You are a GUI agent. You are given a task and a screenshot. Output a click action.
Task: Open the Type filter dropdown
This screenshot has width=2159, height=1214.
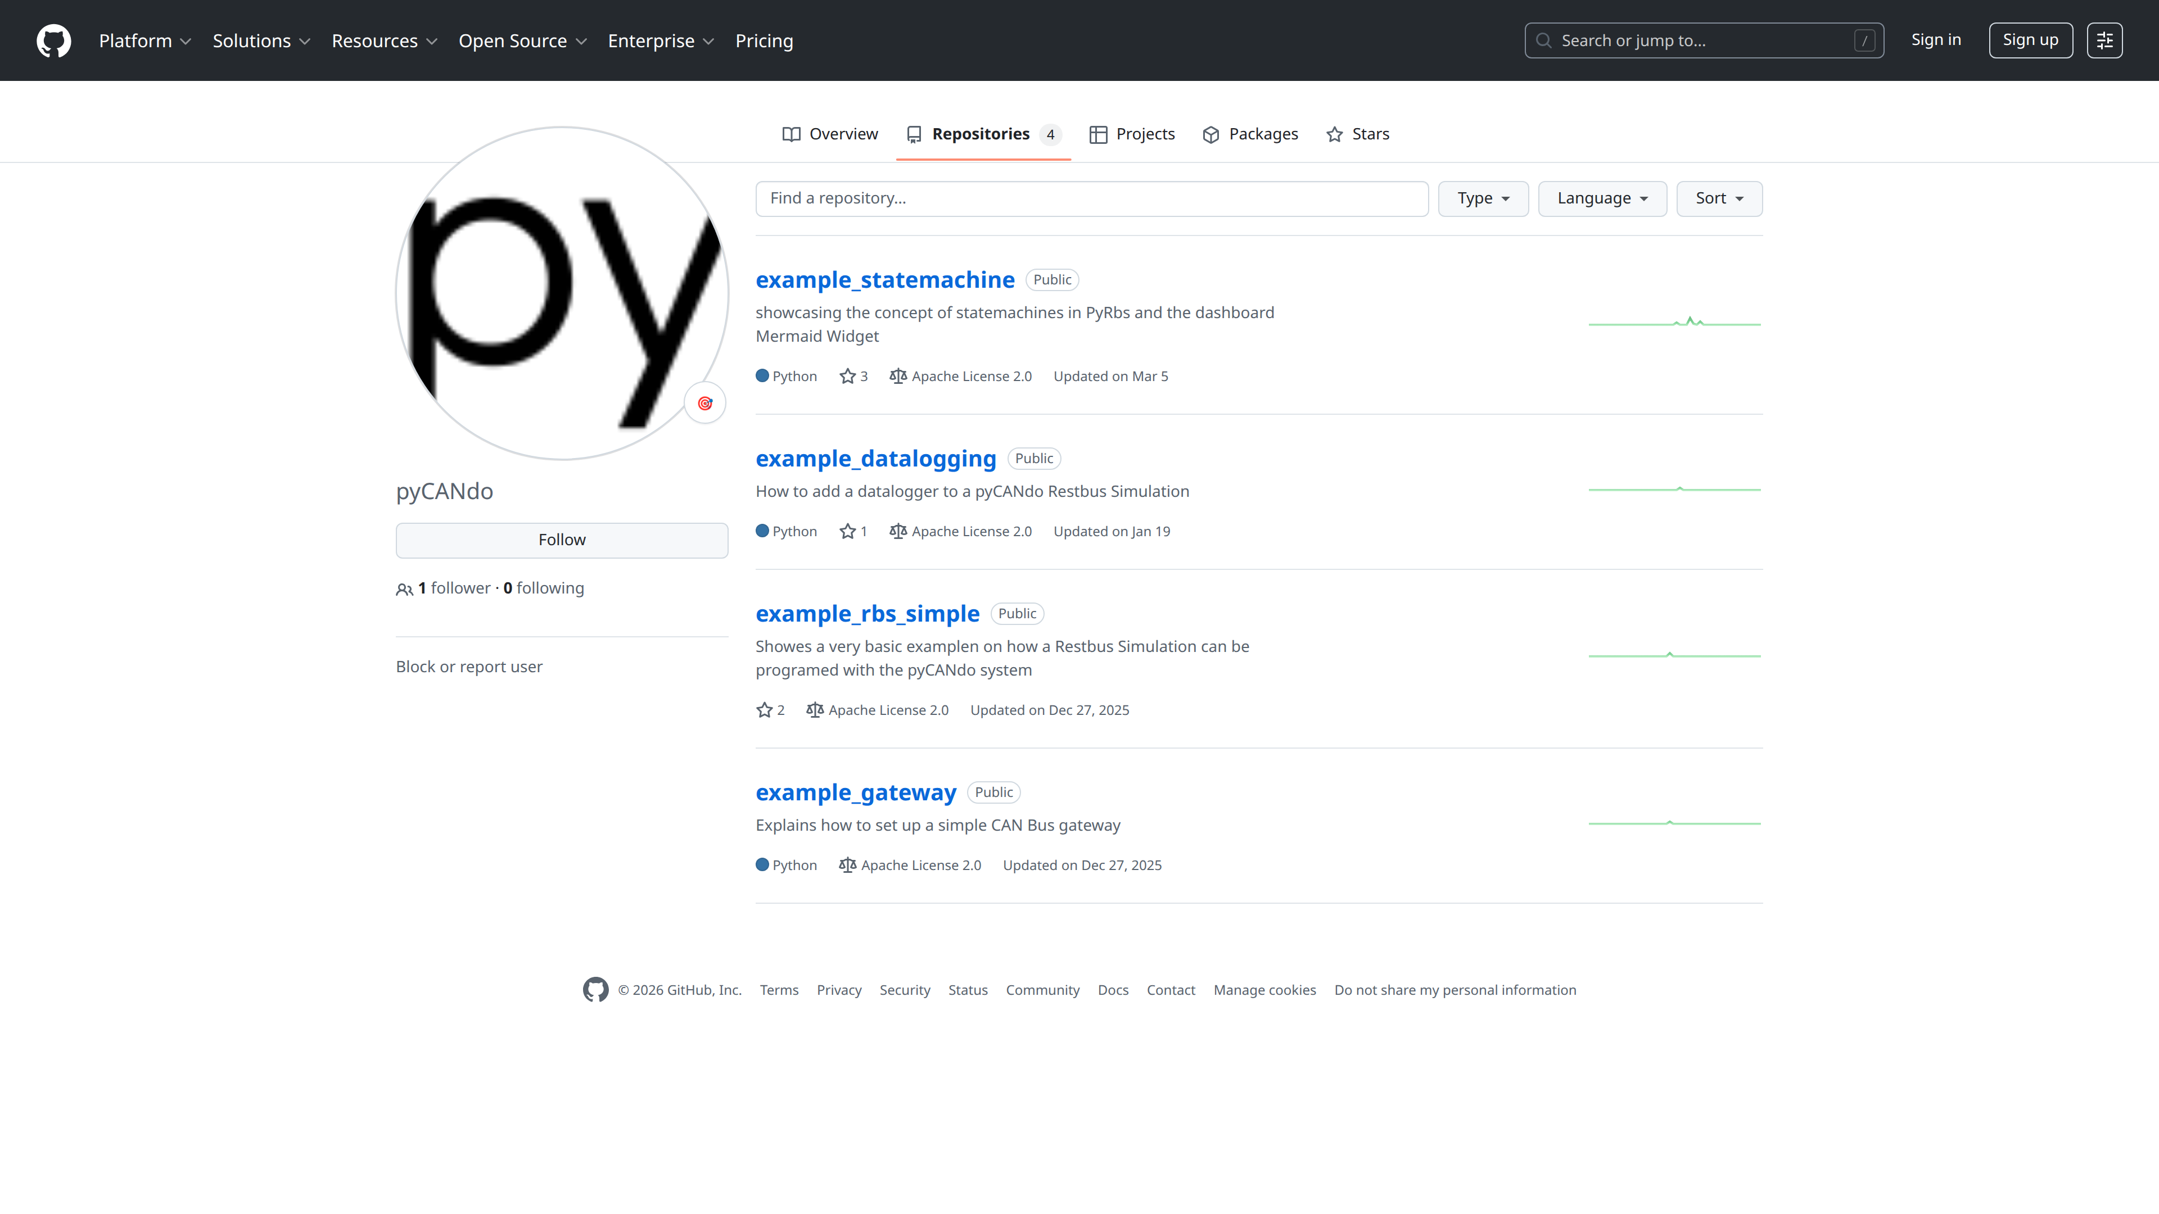pyautogui.click(x=1483, y=198)
